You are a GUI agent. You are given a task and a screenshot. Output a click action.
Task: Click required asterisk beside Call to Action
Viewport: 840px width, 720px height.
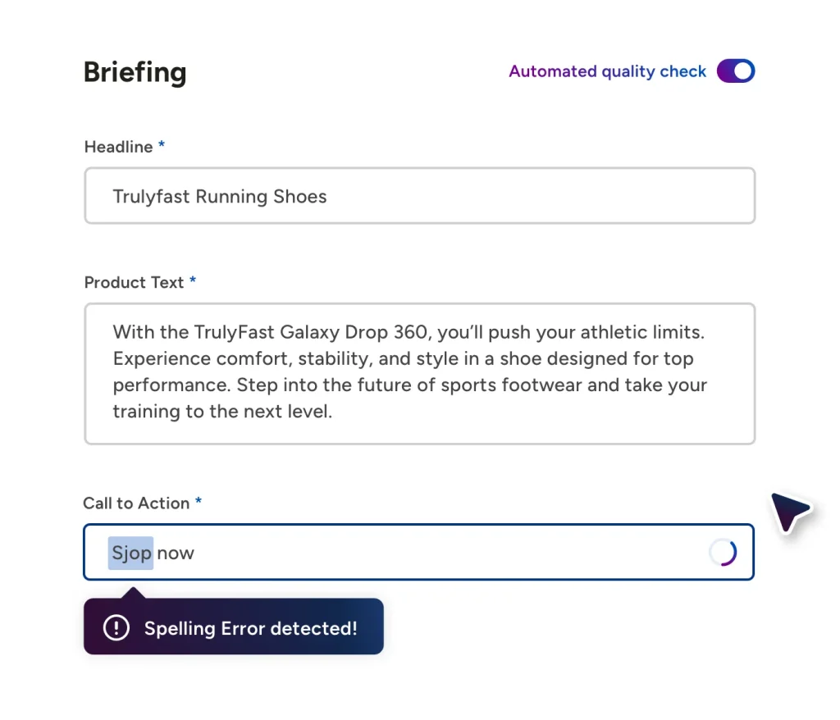(x=199, y=501)
